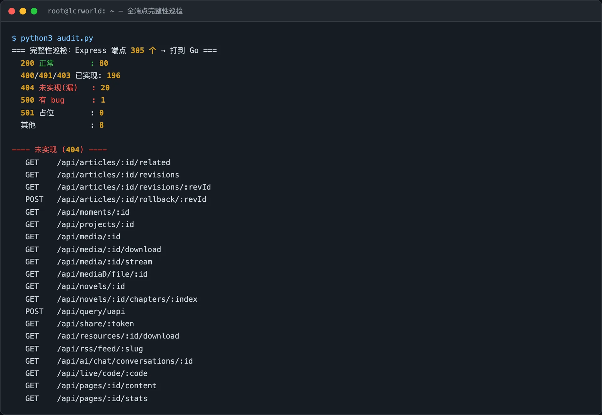The image size is (602, 415).
Task: Click '/api/mediaD/file/:id' path
Action: click(102, 274)
